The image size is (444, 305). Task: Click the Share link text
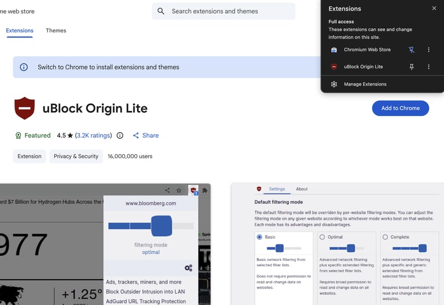click(x=150, y=136)
